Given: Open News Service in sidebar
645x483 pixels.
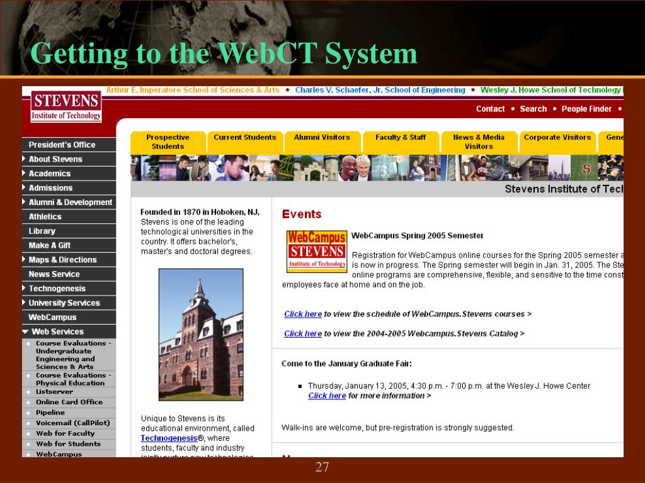Looking at the screenshot, I should tap(54, 274).
